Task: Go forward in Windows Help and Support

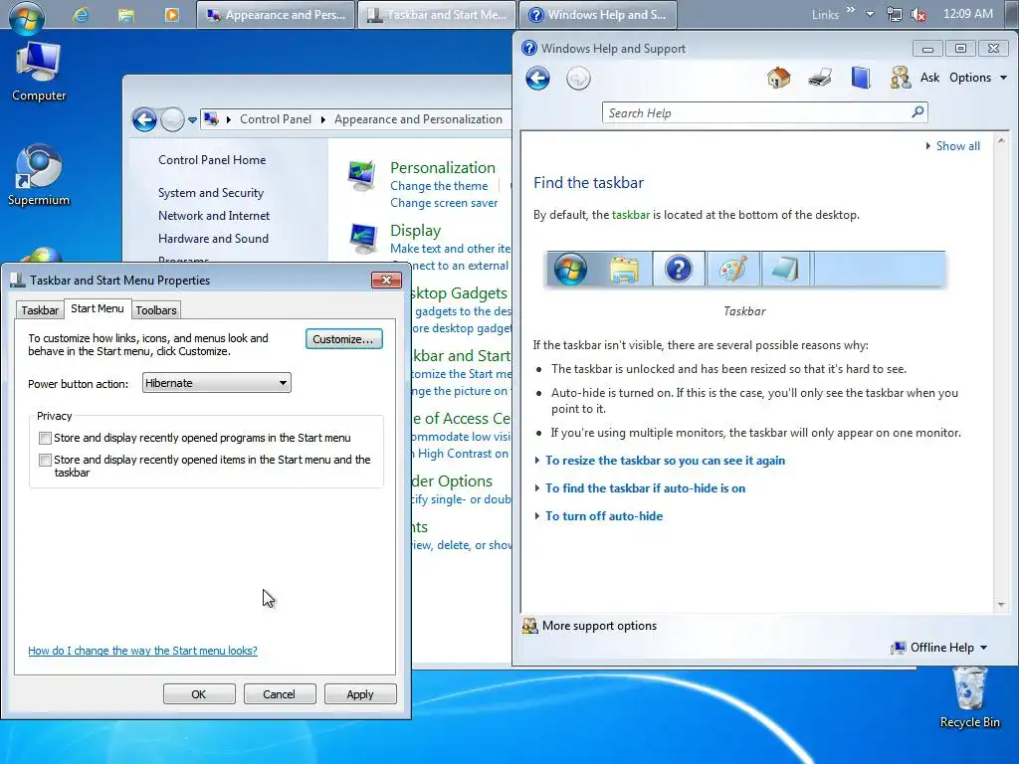Action: [578, 79]
